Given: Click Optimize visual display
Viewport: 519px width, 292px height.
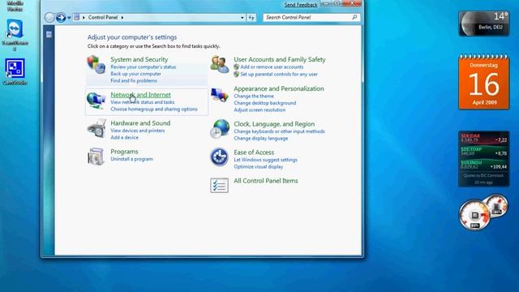Looking at the screenshot, I should 258,167.
